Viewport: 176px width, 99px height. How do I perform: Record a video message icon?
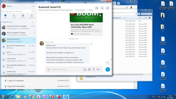pos(98,69)
